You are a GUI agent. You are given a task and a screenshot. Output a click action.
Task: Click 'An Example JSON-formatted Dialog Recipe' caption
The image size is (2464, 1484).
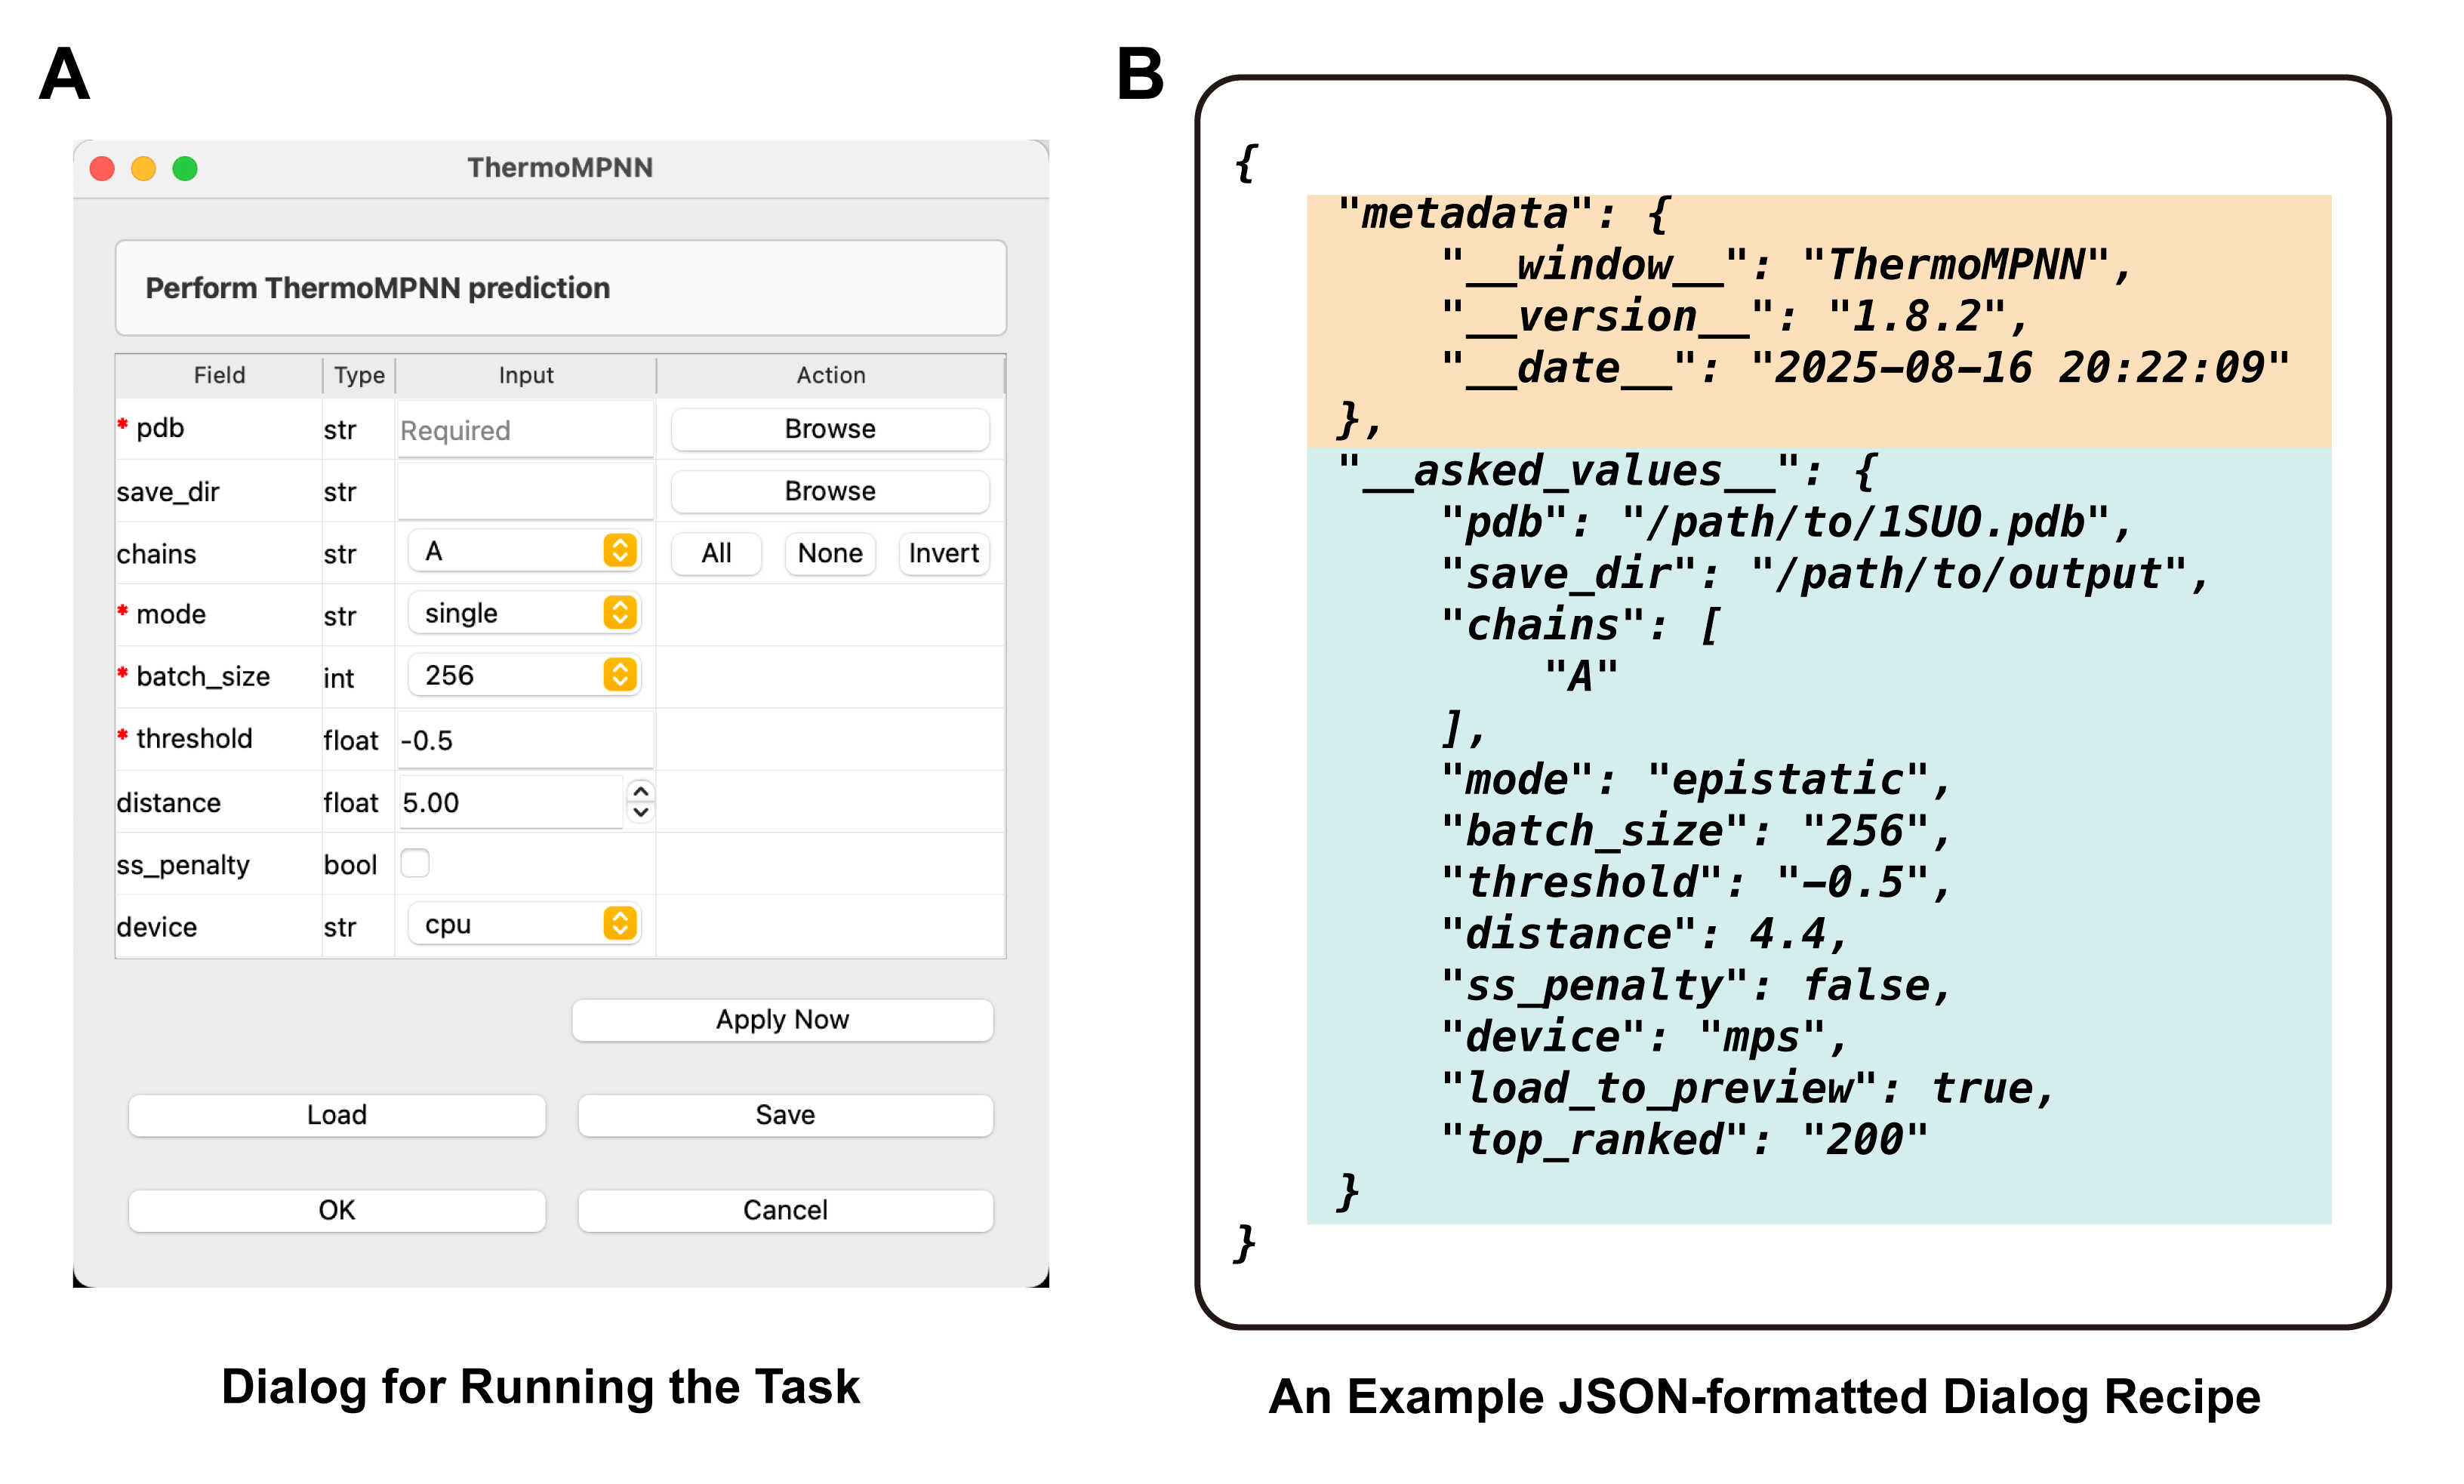tap(1764, 1397)
